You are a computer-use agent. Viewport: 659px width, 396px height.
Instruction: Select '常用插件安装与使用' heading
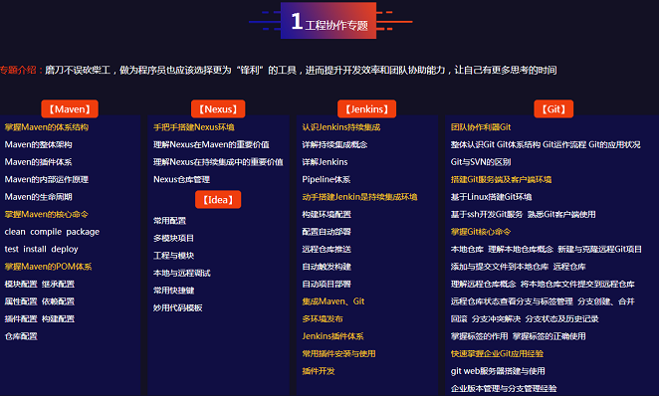click(338, 354)
